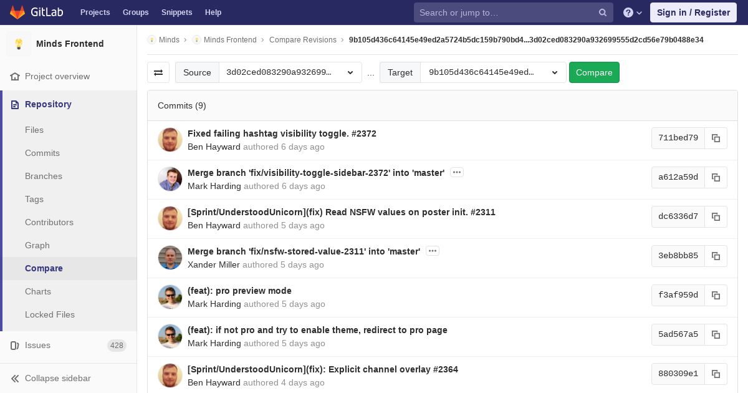Expand commit message for visibility-toggle merge
The width and height of the screenshot is (748, 393).
point(457,173)
